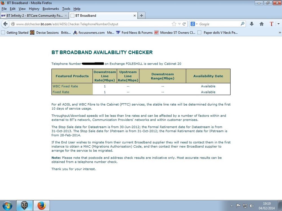Open the volume speaker tray icon
282x211 pixels.
click(252, 206)
